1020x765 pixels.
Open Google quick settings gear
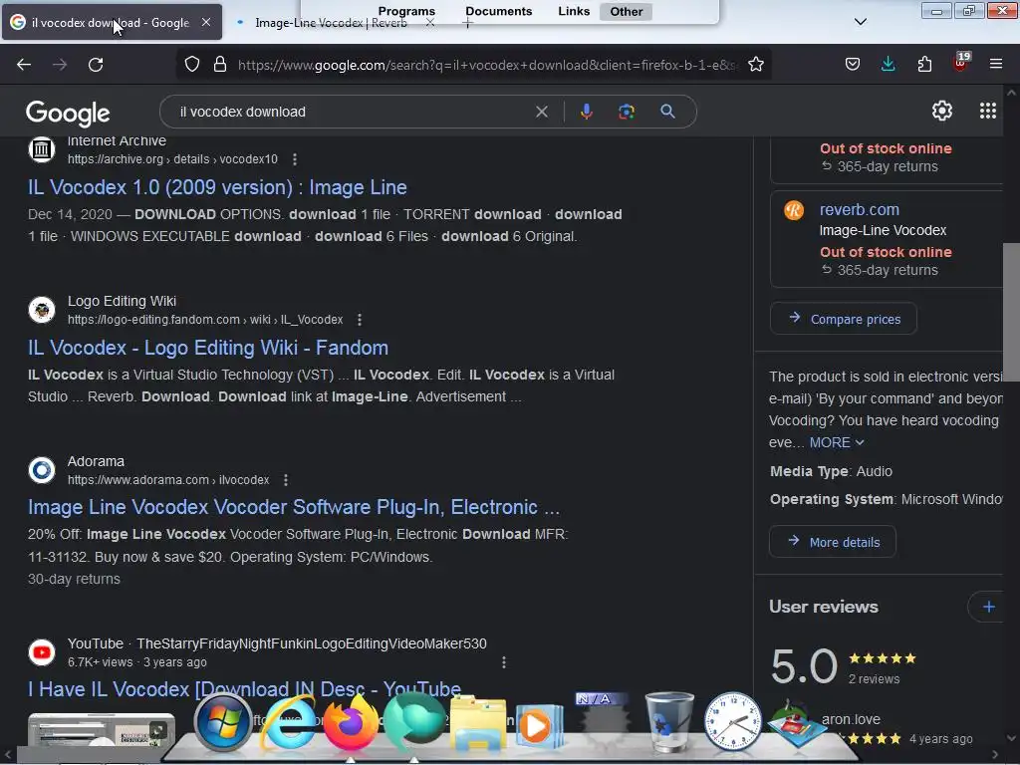942,112
